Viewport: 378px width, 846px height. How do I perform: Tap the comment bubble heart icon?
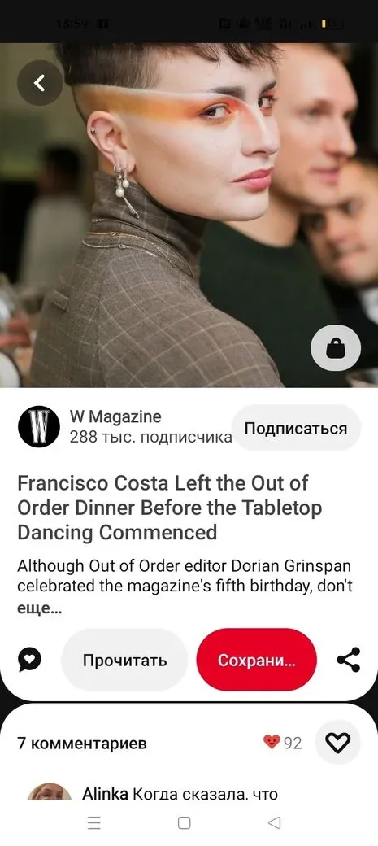[x=29, y=660]
